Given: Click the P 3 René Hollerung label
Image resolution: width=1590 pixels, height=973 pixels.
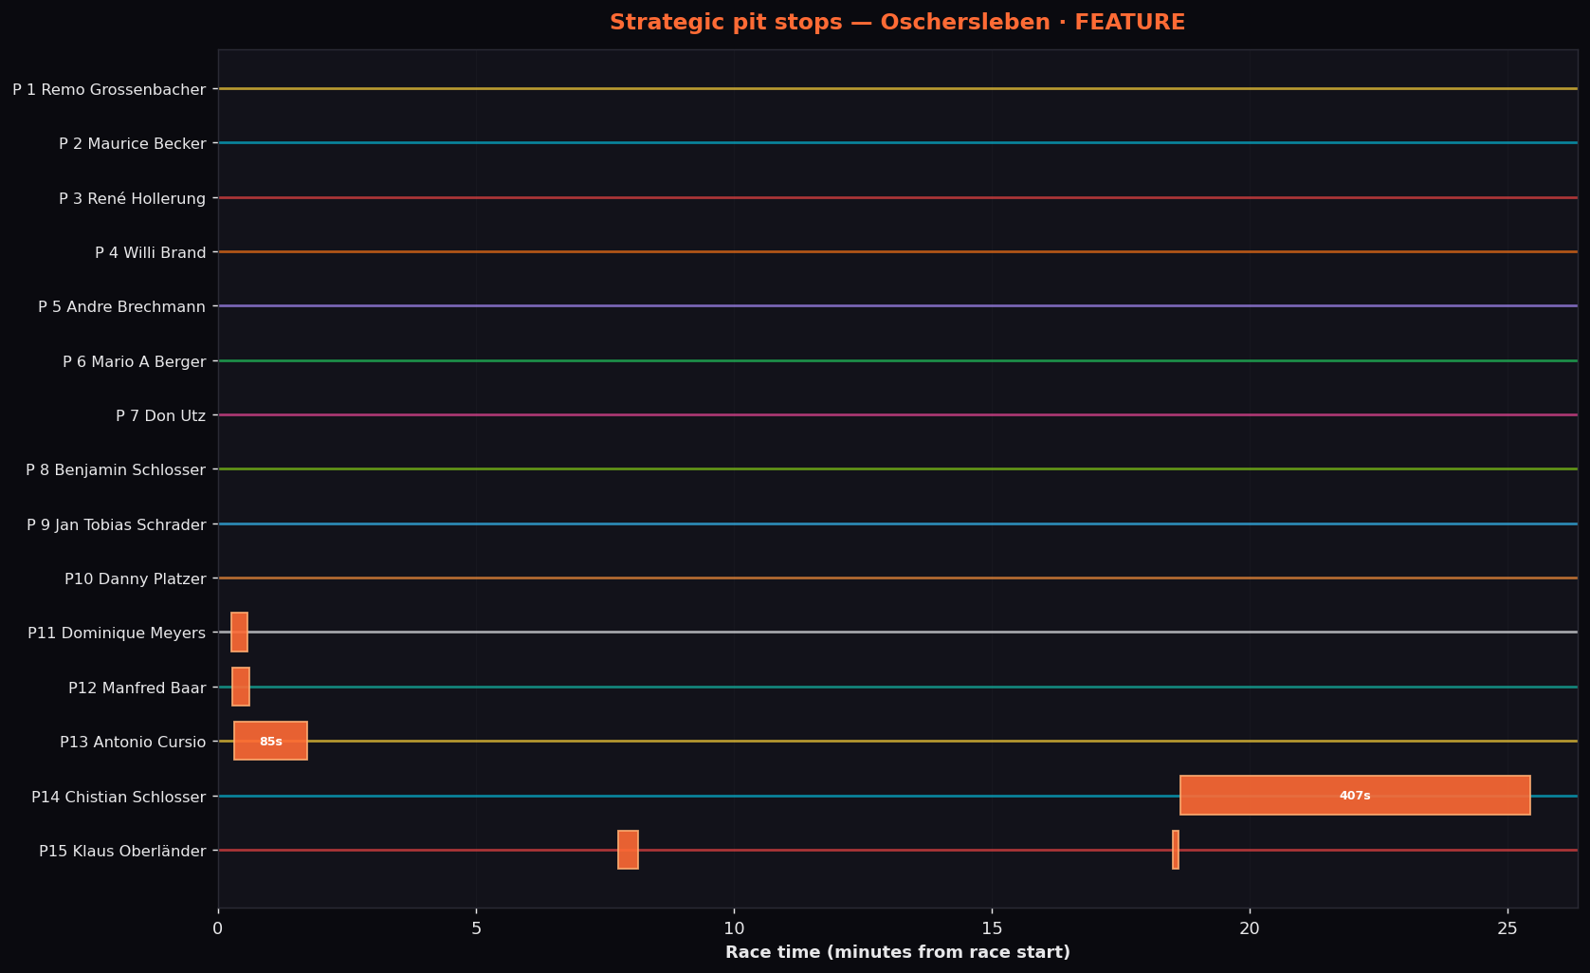Looking at the screenshot, I should (132, 199).
